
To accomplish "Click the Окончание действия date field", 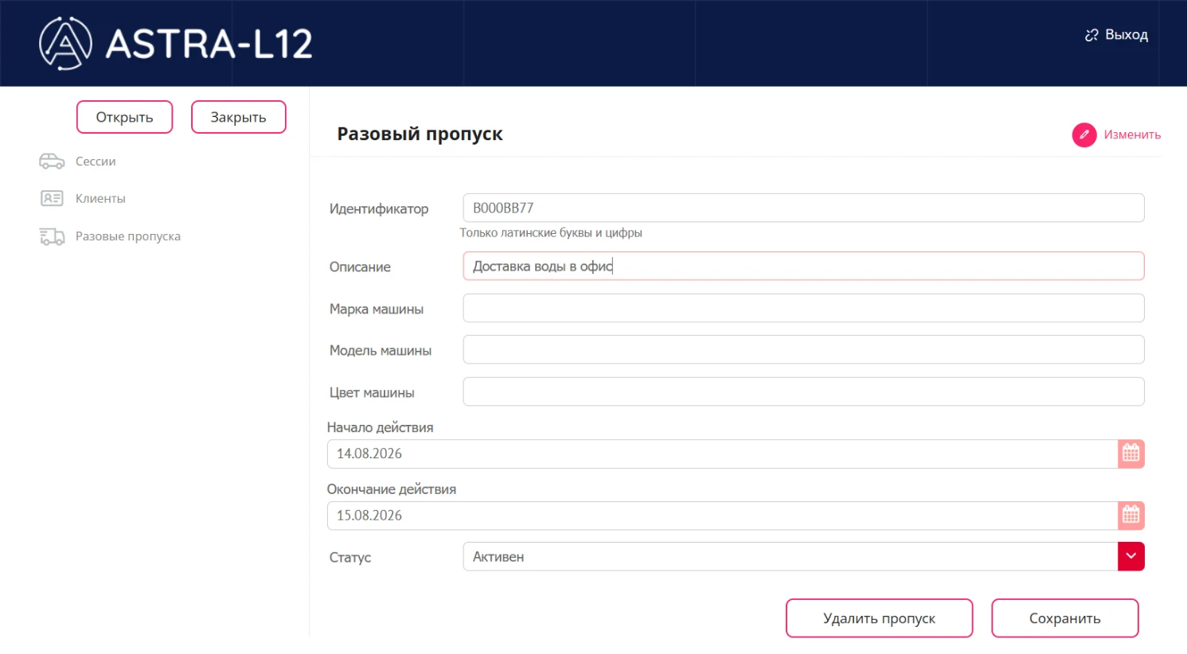I will 723,516.
